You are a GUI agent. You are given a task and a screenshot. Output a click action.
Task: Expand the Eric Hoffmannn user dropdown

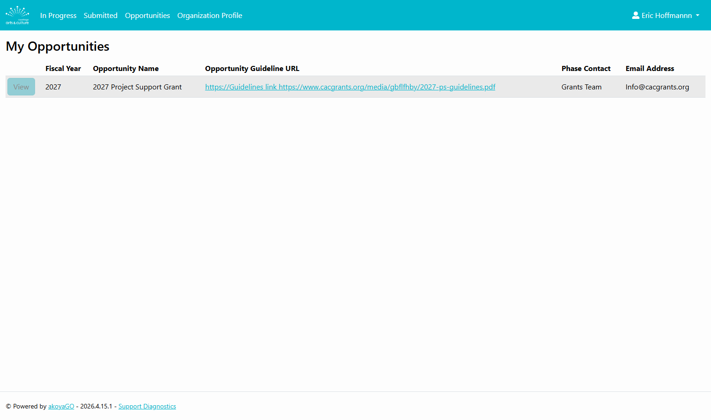coord(666,15)
